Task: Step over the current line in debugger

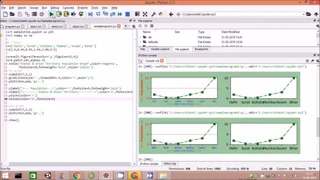Action: [x=98, y=14]
